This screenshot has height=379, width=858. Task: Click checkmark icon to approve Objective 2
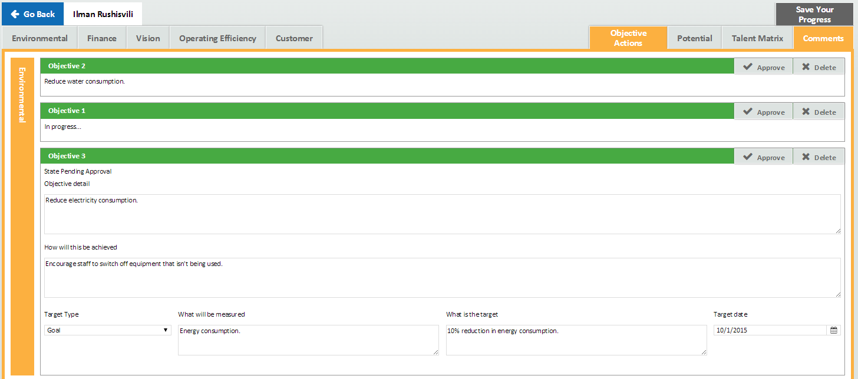[x=748, y=67]
